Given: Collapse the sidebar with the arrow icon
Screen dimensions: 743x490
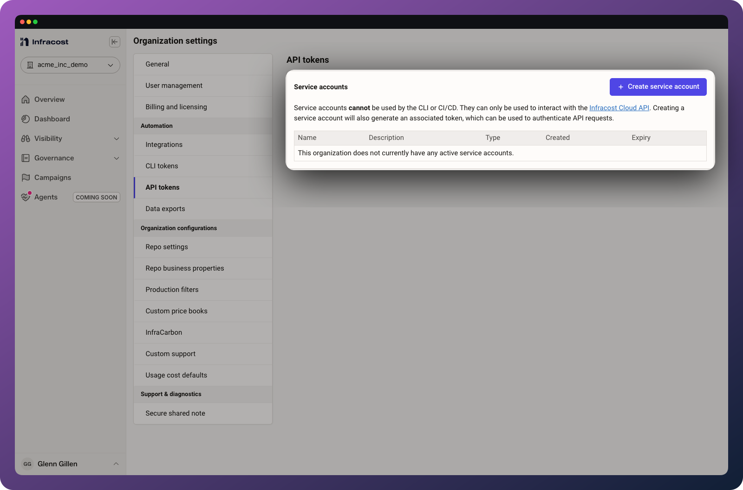Looking at the screenshot, I should (x=115, y=42).
